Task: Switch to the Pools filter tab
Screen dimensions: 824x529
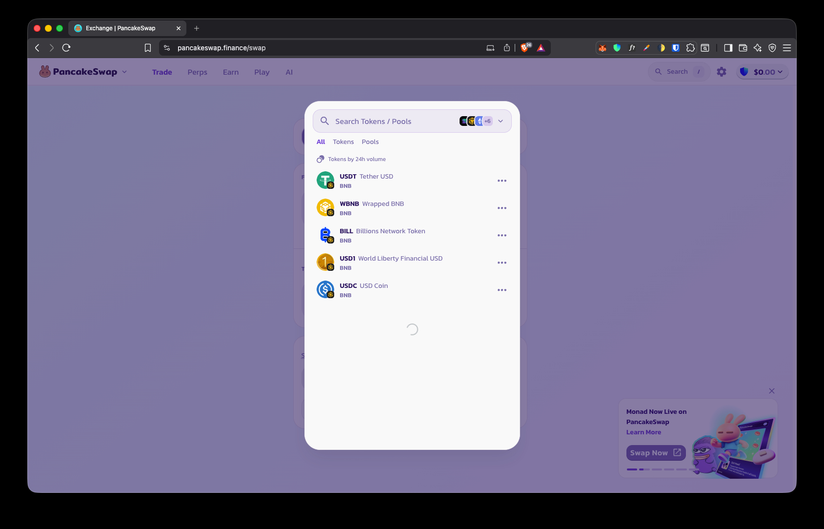Action: [x=370, y=142]
